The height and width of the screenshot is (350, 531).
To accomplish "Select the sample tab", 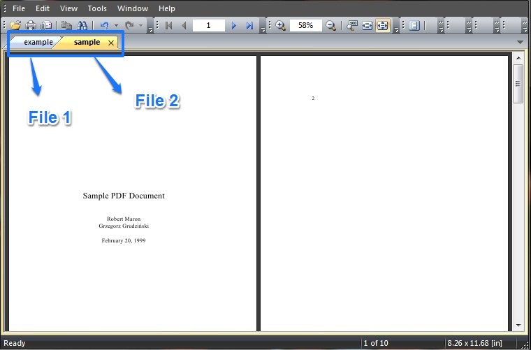I will click(87, 43).
